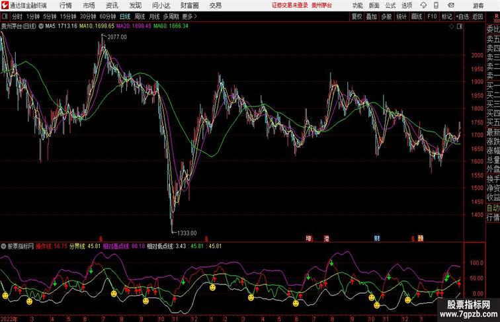The height and width of the screenshot is (322, 500).
Task: Click the MA20: 1698.45 value
Action: 134,26
